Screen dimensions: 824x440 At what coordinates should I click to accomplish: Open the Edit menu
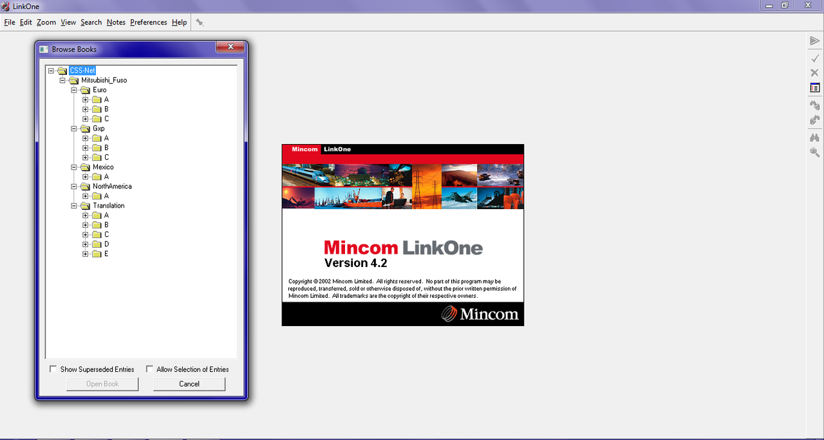coord(26,22)
